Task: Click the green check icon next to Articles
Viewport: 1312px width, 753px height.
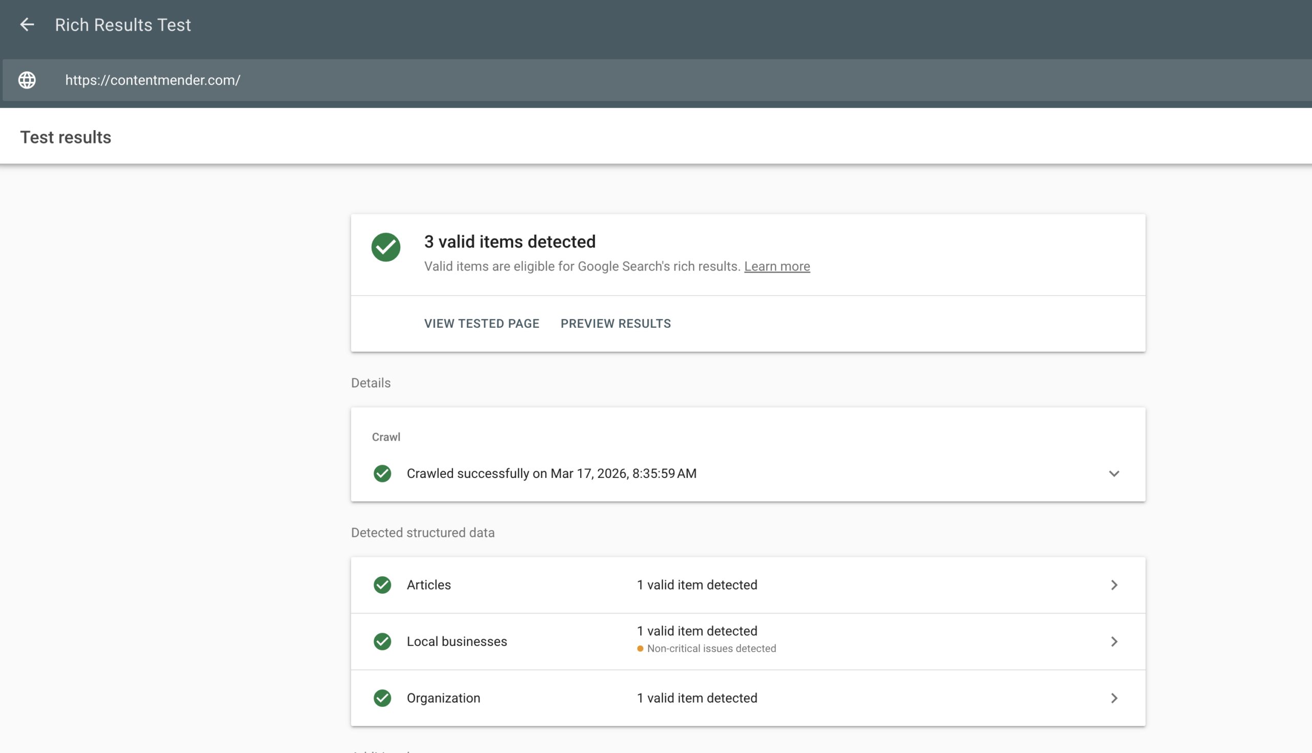Action: pos(382,585)
